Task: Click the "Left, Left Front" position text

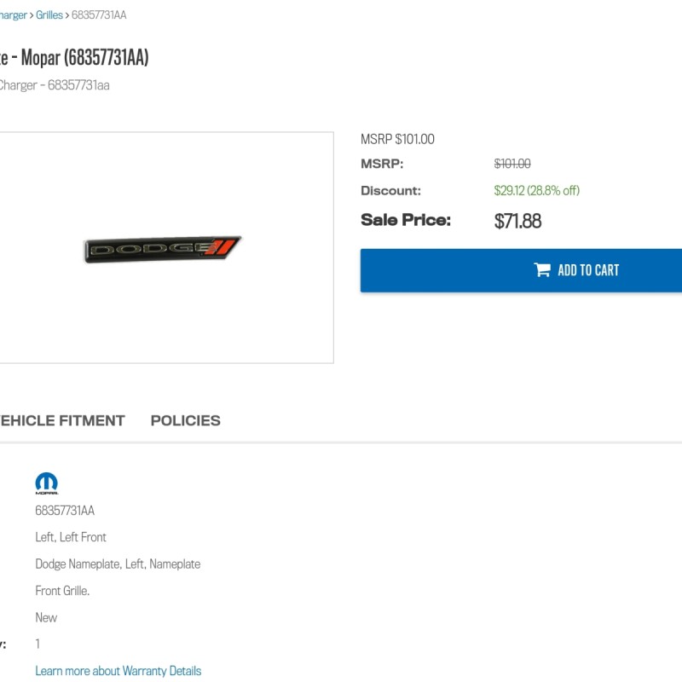Action: point(71,537)
